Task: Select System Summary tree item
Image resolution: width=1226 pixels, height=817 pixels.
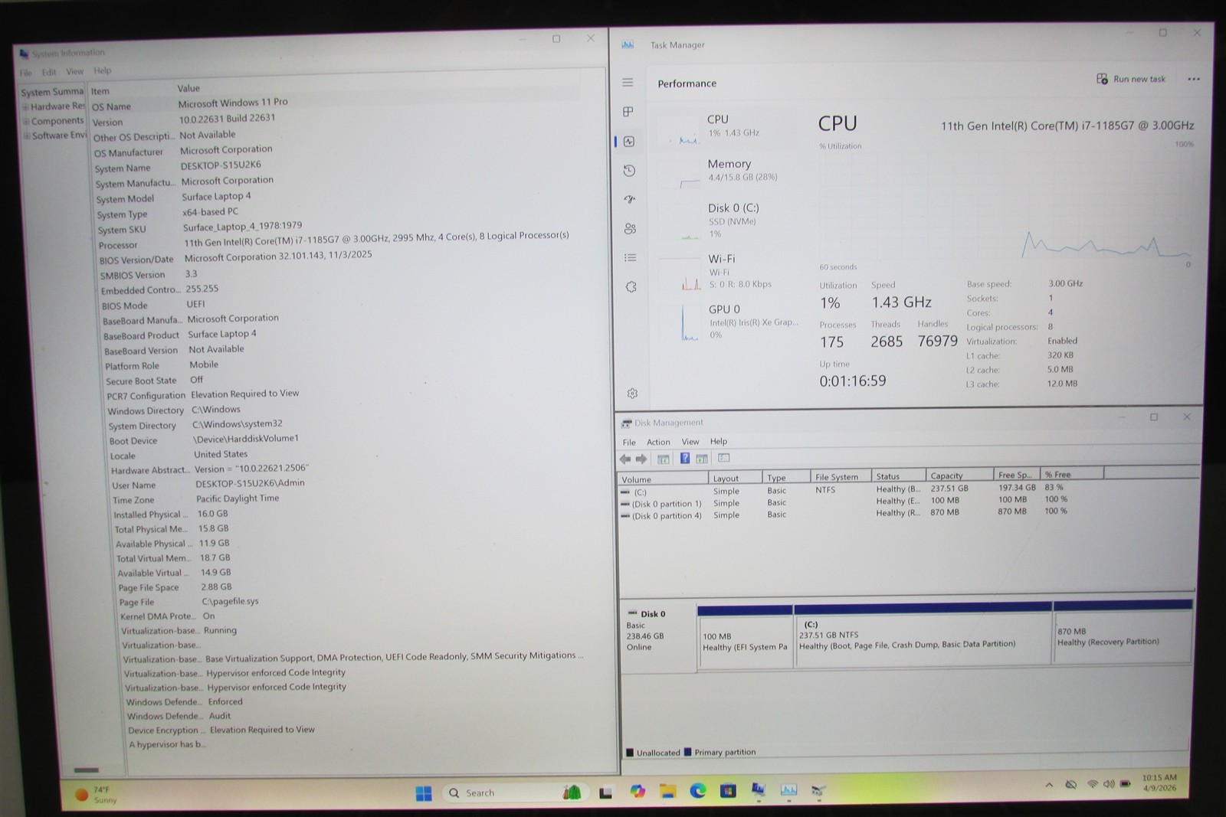Action: [52, 92]
